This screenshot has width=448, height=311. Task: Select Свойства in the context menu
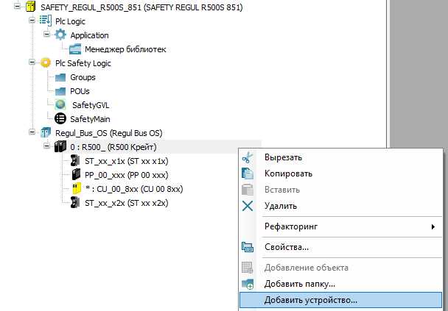coord(286,247)
